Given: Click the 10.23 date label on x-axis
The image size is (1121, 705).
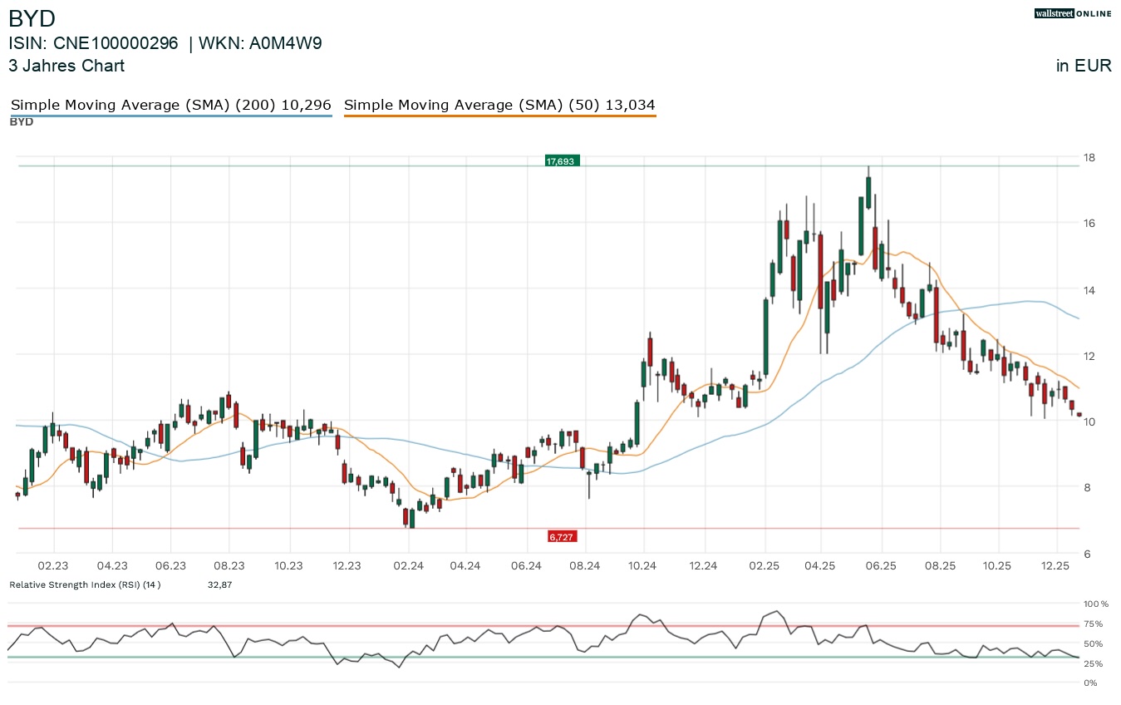Looking at the screenshot, I should pyautogui.click(x=288, y=565).
